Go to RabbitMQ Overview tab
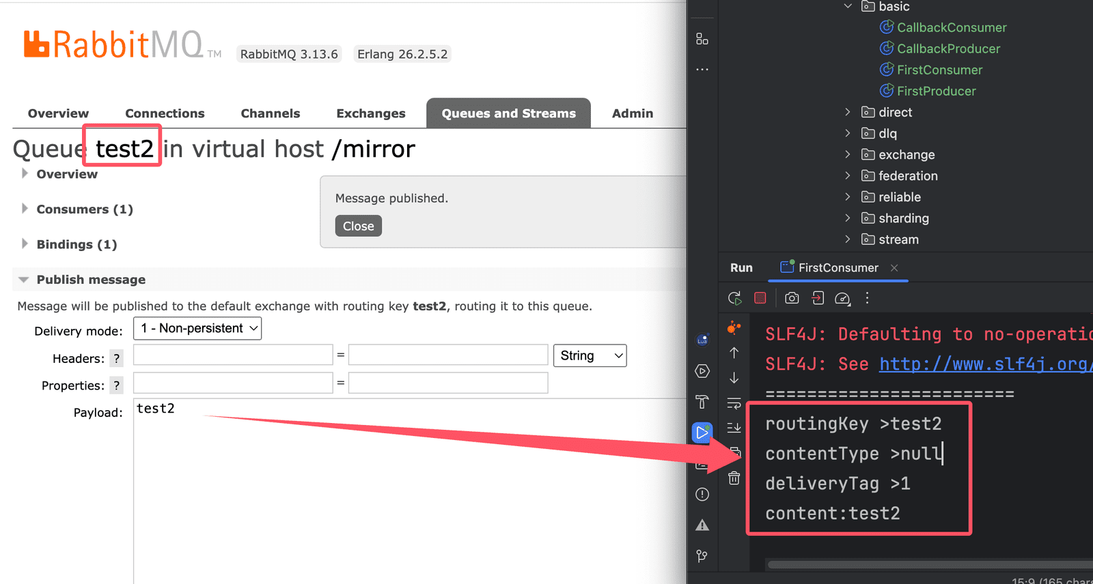 tap(58, 113)
